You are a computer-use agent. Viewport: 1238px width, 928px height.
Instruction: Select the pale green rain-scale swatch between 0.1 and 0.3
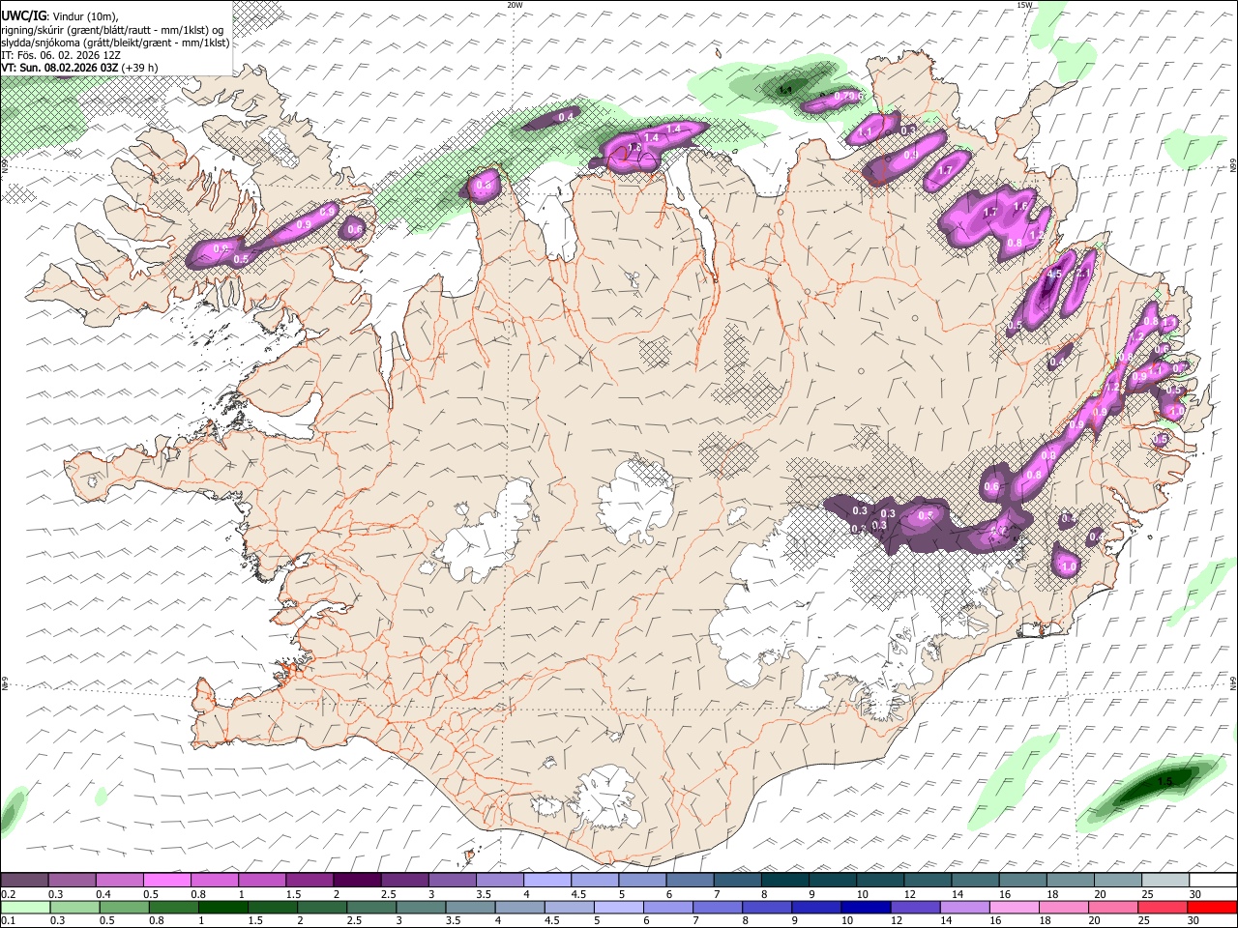[27, 907]
